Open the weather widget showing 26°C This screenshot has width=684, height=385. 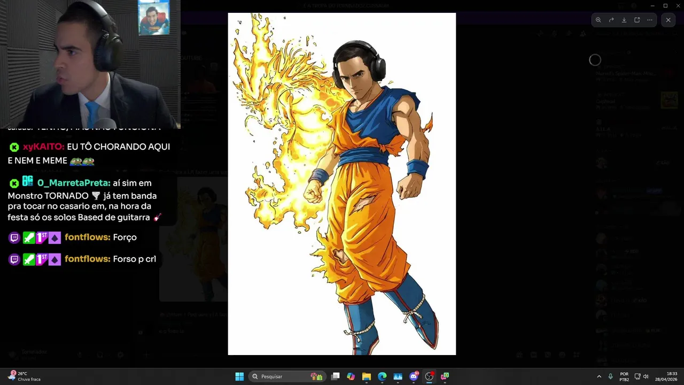(x=25, y=376)
